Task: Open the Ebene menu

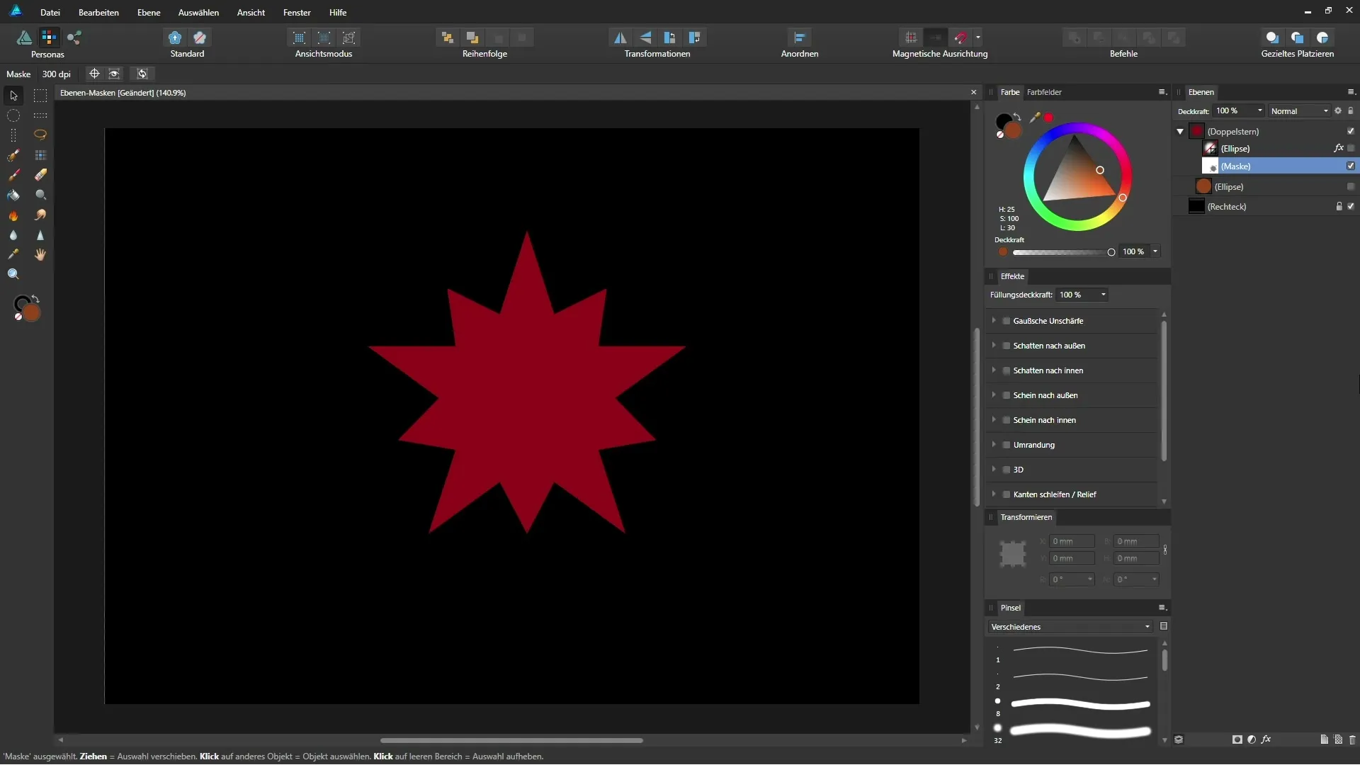Action: (x=149, y=12)
